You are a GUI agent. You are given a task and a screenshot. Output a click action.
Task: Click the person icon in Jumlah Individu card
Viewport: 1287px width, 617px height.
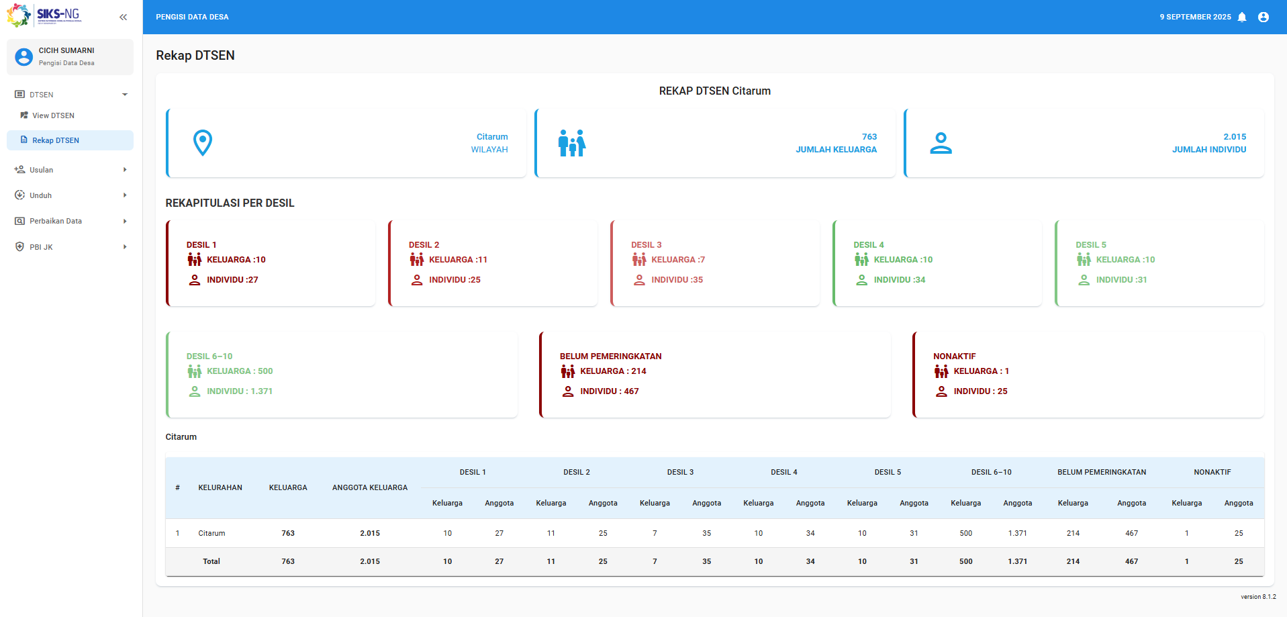click(x=941, y=143)
